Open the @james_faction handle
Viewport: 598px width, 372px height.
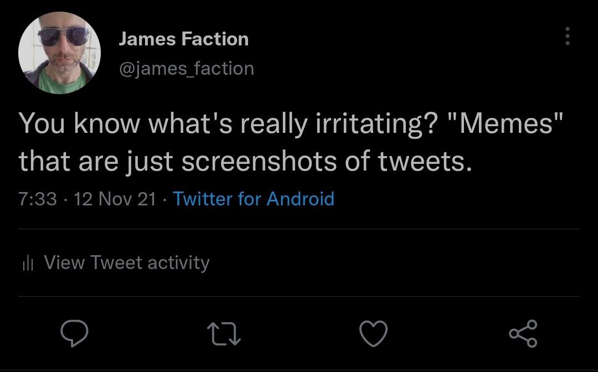(186, 68)
